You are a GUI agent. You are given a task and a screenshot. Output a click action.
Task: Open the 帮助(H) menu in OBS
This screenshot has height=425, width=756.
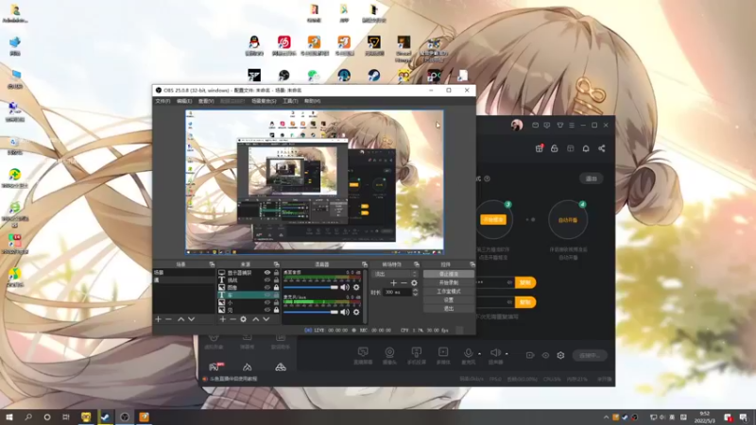313,101
